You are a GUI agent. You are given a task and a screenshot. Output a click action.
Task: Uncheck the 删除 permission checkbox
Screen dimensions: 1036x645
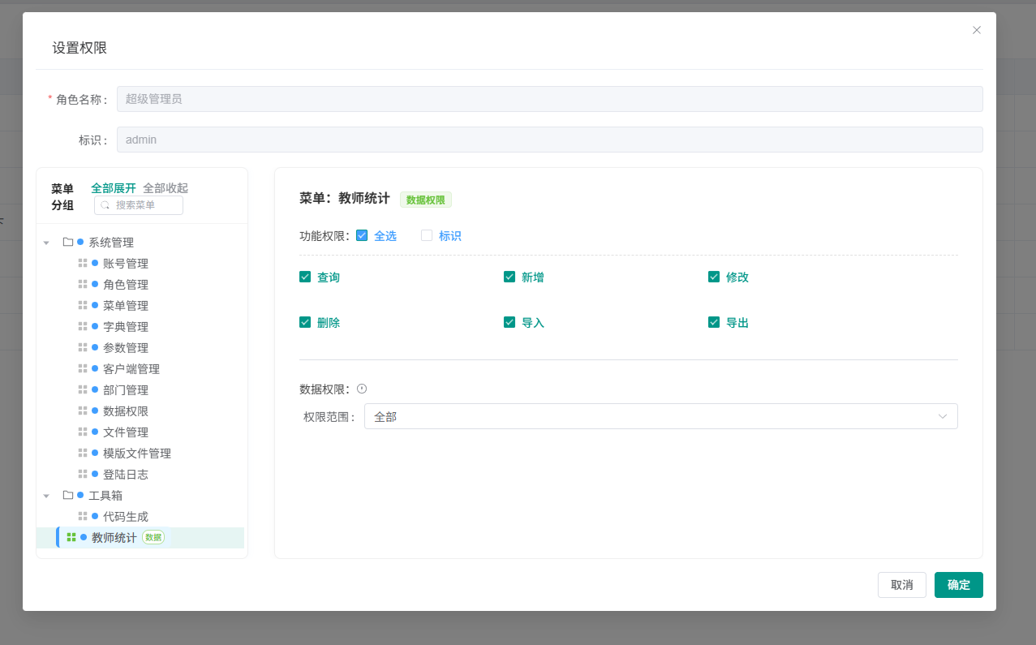[305, 322]
